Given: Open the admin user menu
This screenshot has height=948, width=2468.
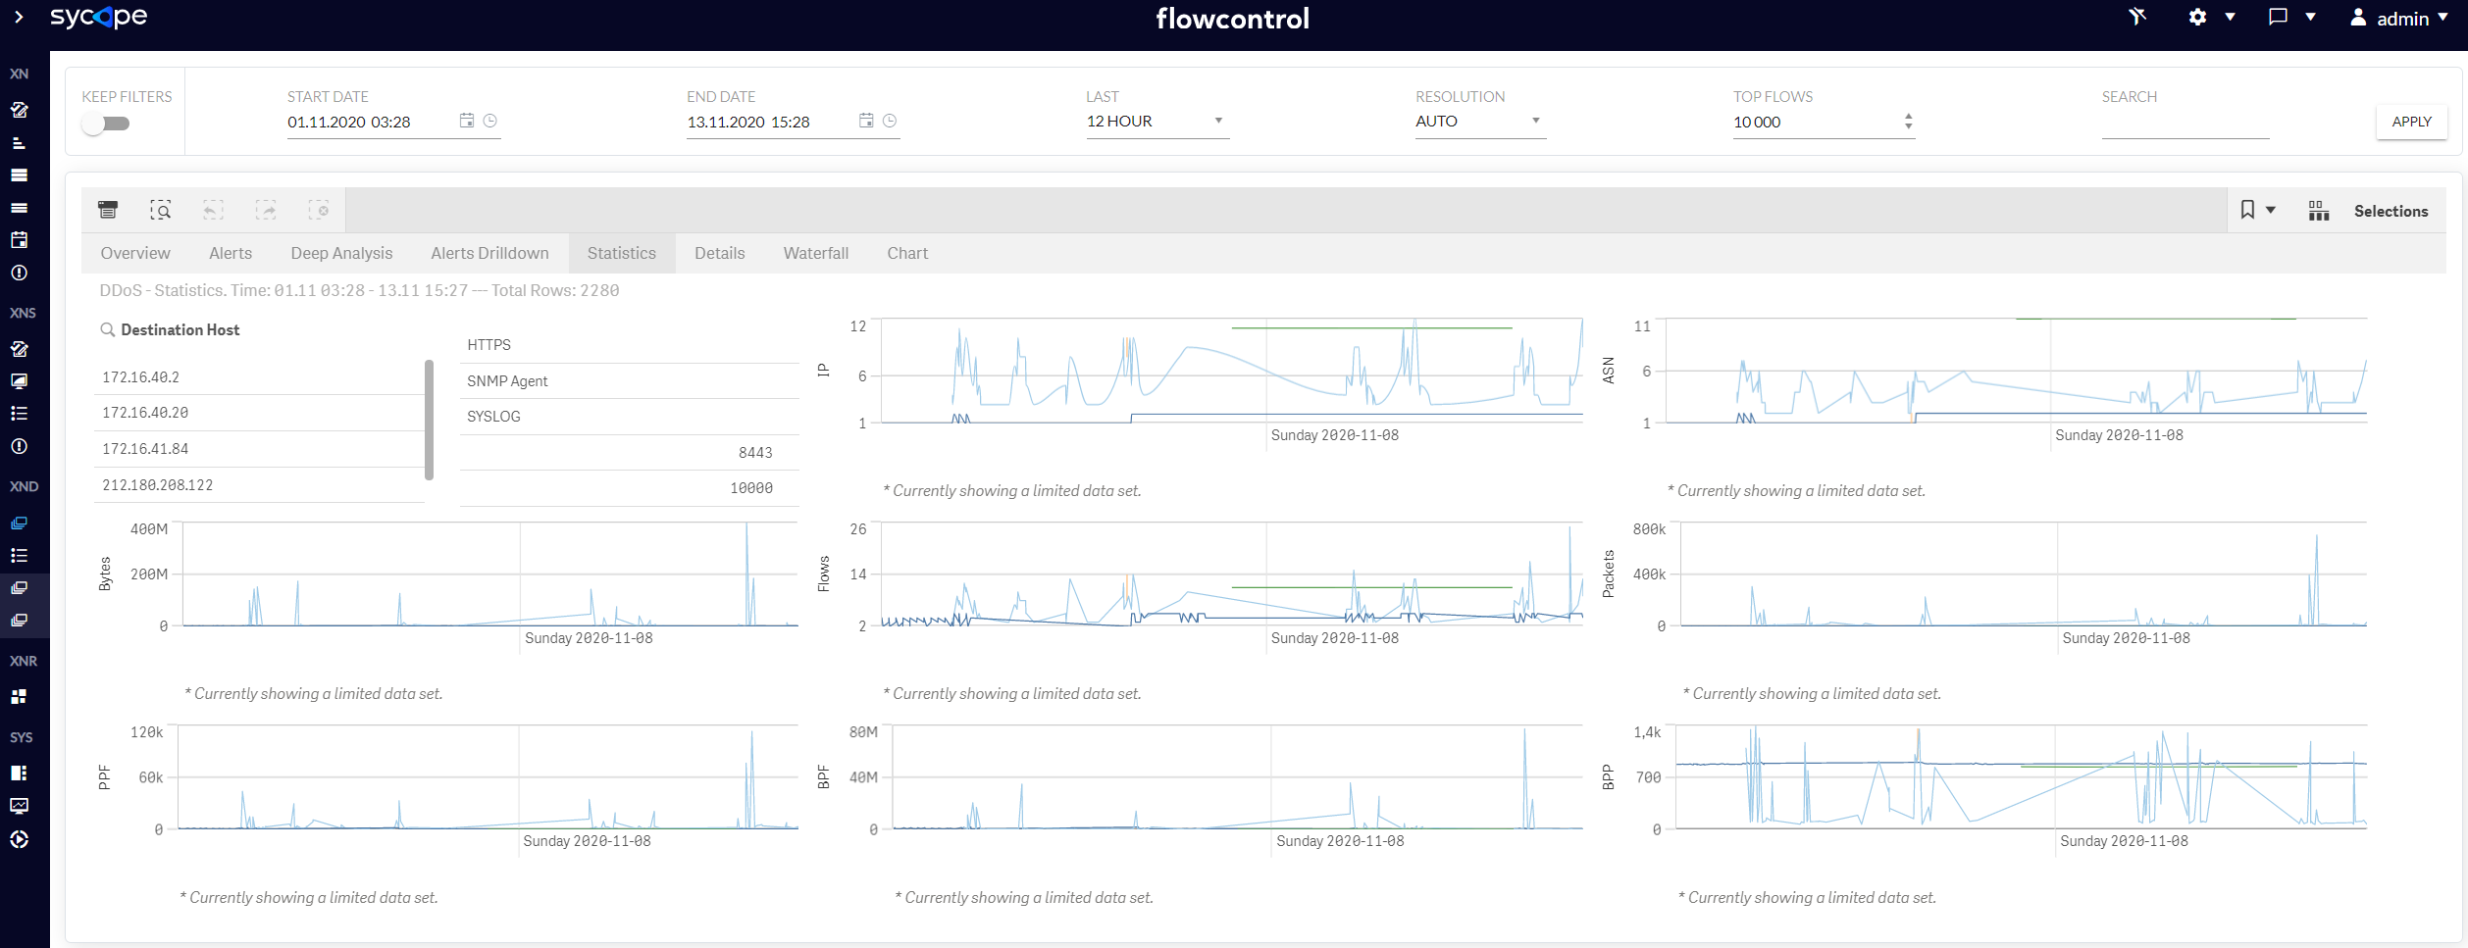Looking at the screenshot, I should click(x=2398, y=18).
